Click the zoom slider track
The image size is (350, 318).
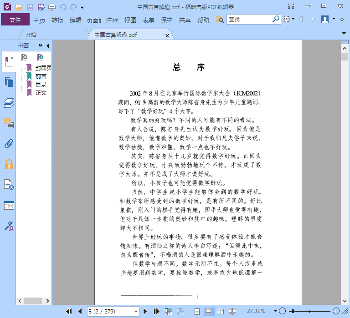[309, 311]
